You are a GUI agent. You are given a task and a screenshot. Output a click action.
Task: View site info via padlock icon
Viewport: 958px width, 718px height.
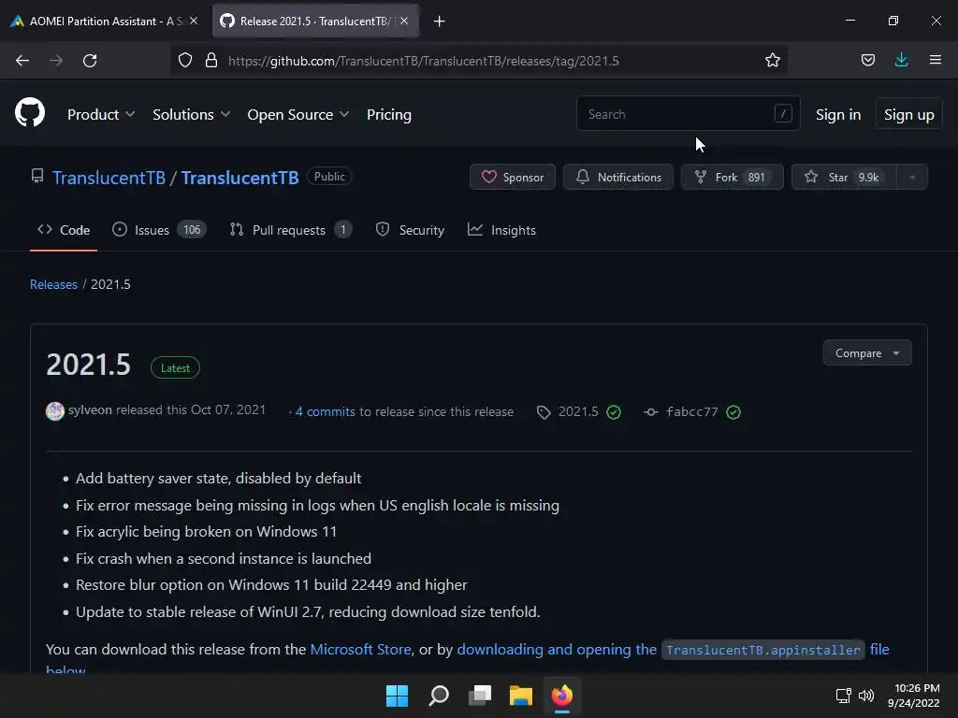click(x=210, y=60)
